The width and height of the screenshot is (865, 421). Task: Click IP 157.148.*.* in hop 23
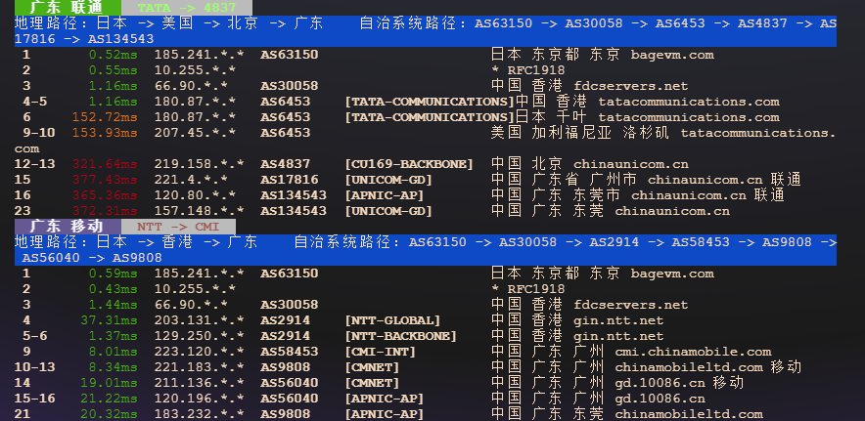(200, 211)
